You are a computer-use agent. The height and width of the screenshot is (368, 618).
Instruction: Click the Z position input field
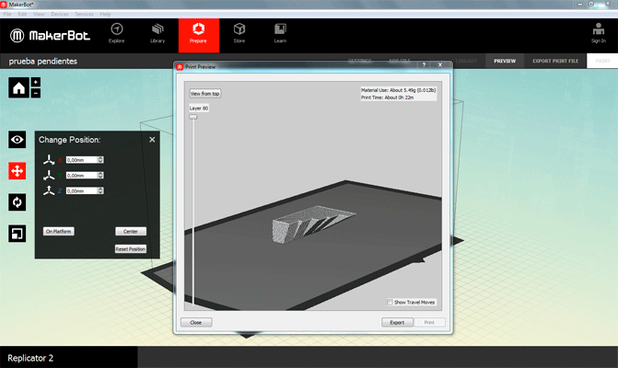point(82,190)
